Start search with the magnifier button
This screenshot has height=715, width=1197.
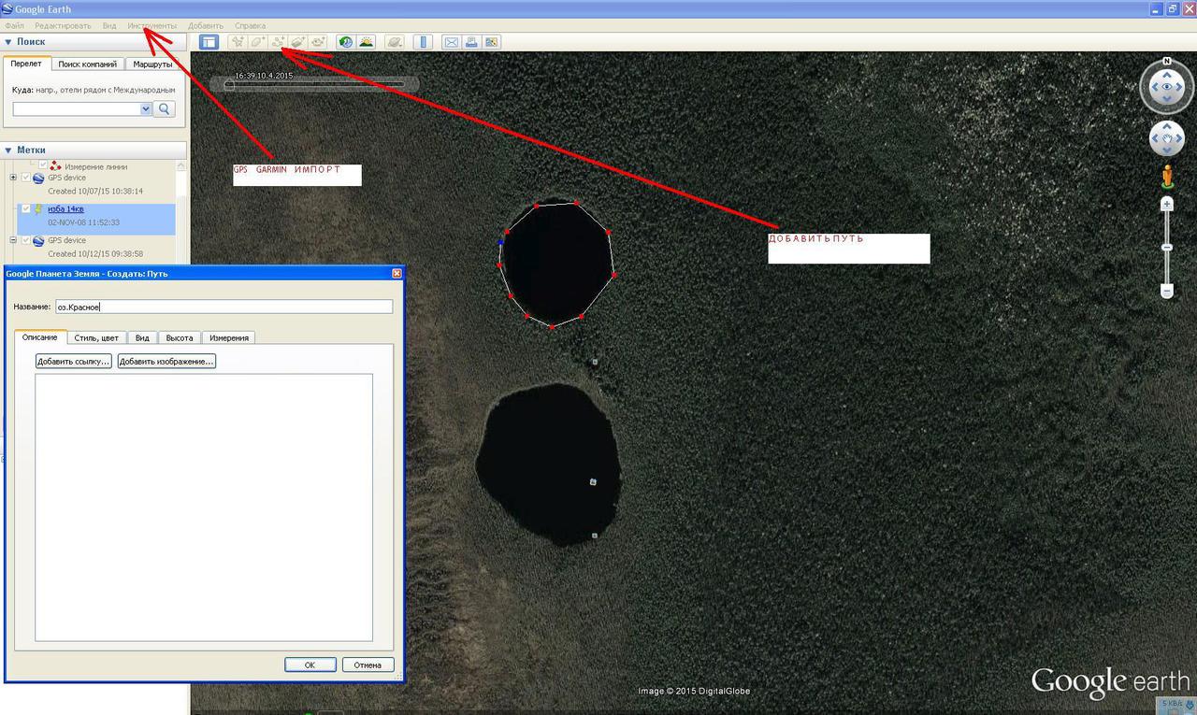[x=164, y=108]
